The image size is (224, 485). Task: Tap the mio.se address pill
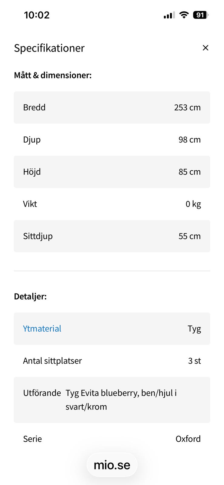[112, 465]
